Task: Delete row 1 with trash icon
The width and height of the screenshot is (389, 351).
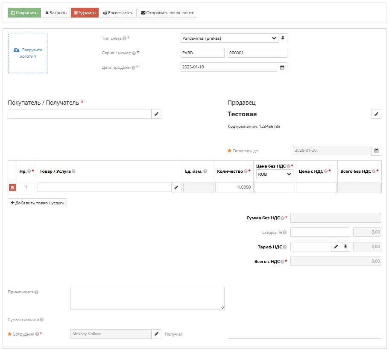Action: [12, 187]
